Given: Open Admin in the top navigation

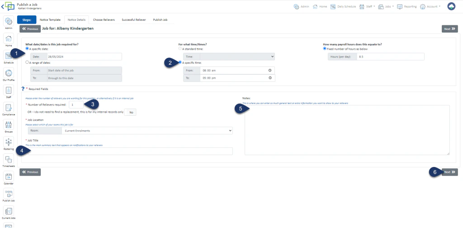Looking at the screenshot, I should (x=302, y=6).
